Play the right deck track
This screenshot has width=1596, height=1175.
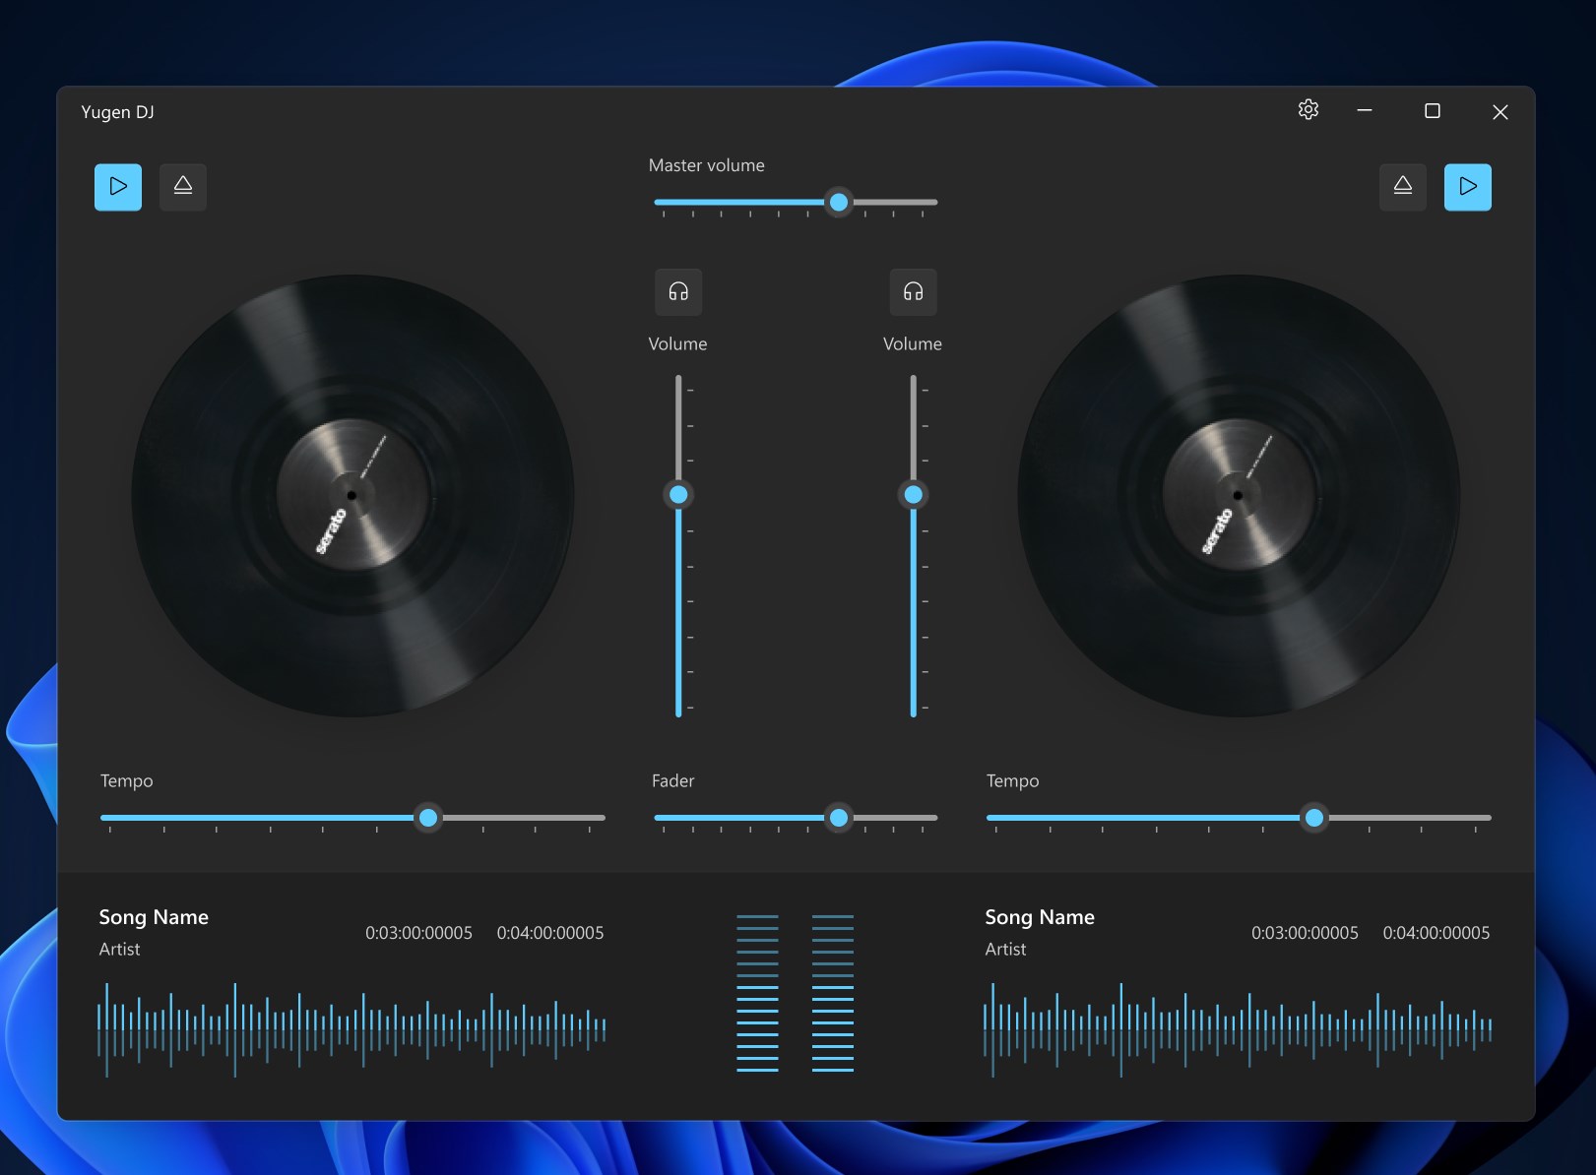coord(1468,187)
